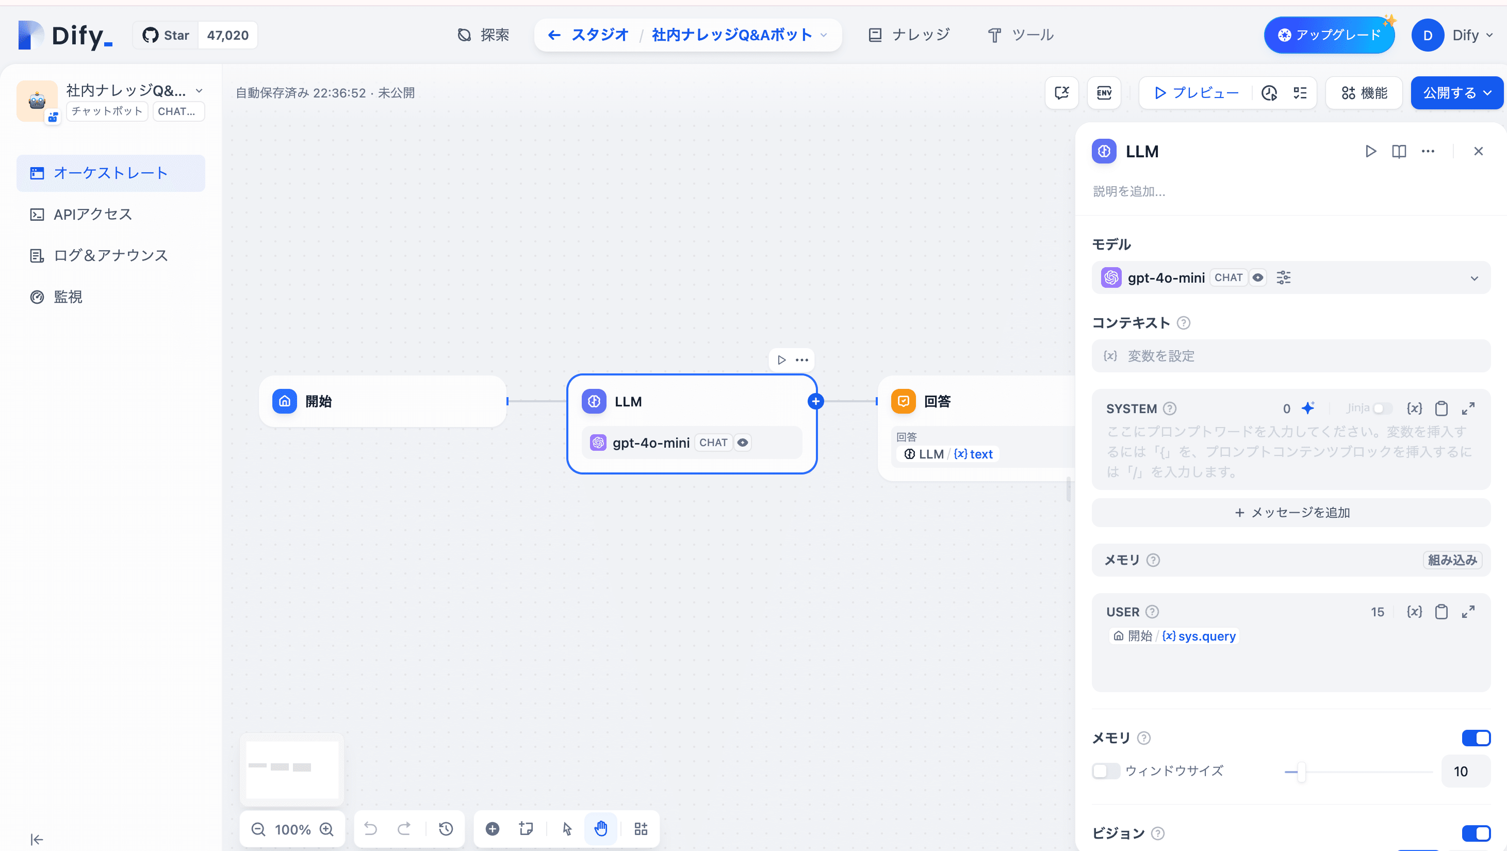
Task: Go to the ナレッジ tab
Action: pyautogui.click(x=909, y=35)
